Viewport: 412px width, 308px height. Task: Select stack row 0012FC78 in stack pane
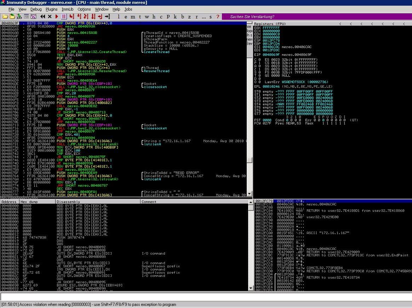click(x=333, y=201)
